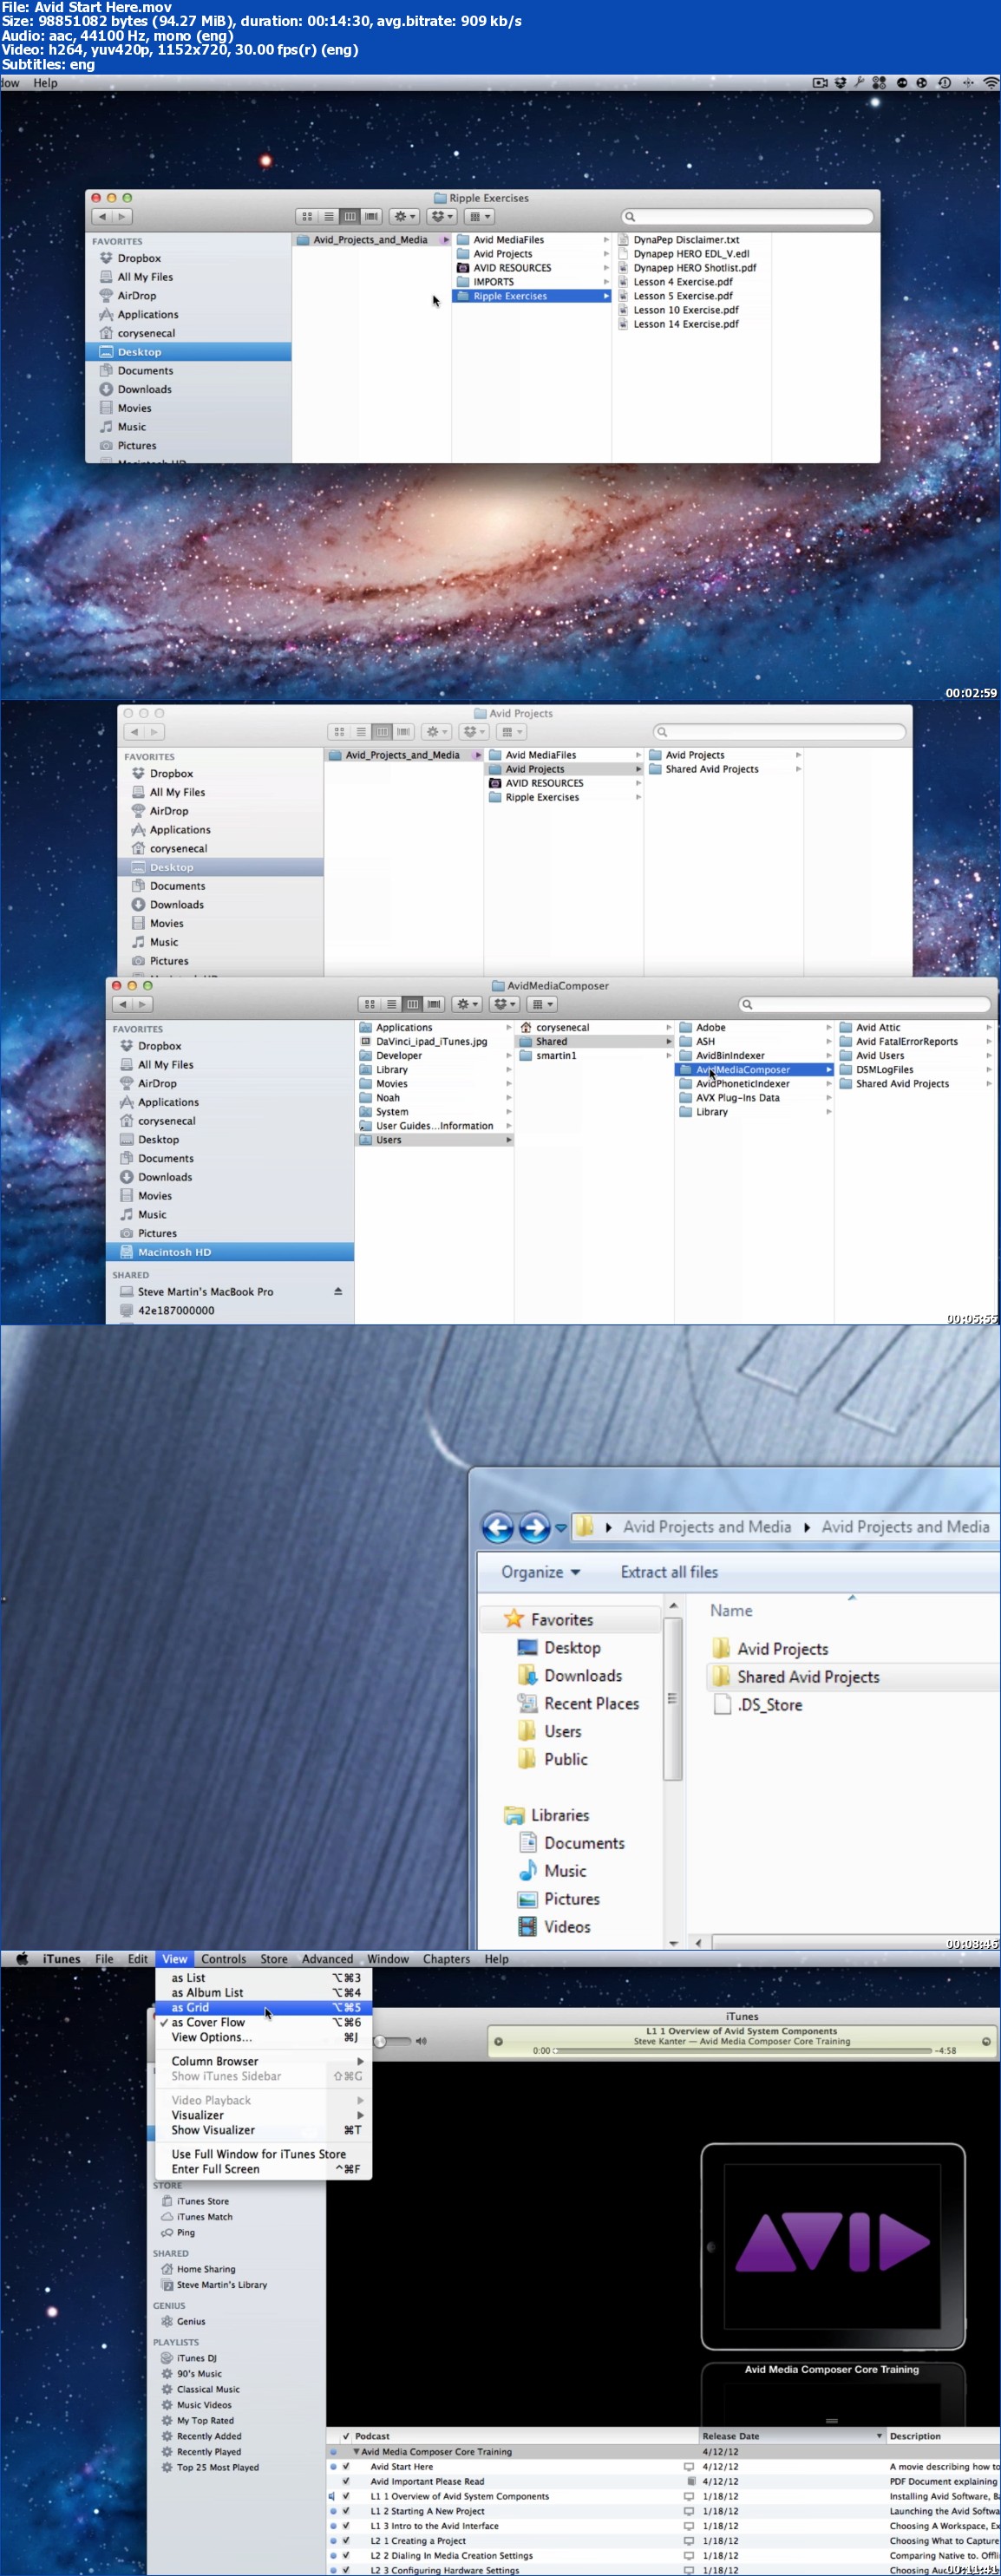Open Macintosh HD in AvidMediaComposer window sidebar
Image resolution: width=1001 pixels, height=2576 pixels.
click(230, 1252)
